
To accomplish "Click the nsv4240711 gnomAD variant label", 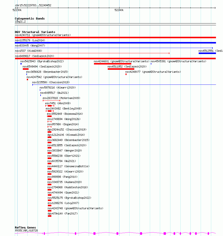I will tap(43, 35).
